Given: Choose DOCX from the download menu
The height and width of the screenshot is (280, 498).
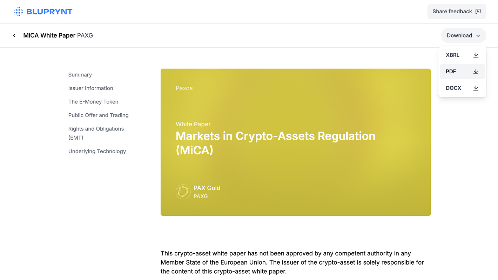Looking at the screenshot, I should point(462,88).
